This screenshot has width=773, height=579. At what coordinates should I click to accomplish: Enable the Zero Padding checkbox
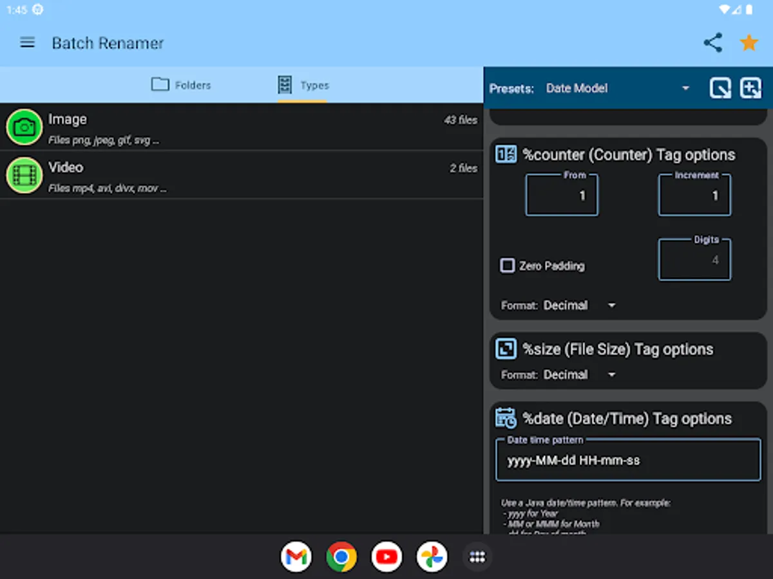508,266
